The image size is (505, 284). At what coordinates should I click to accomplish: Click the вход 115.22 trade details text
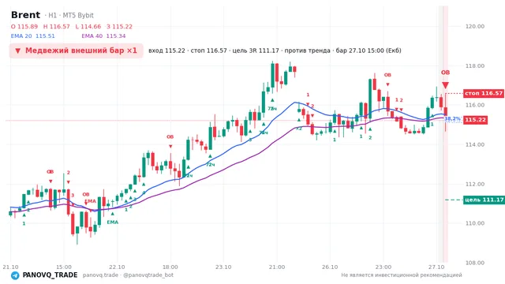click(275, 50)
